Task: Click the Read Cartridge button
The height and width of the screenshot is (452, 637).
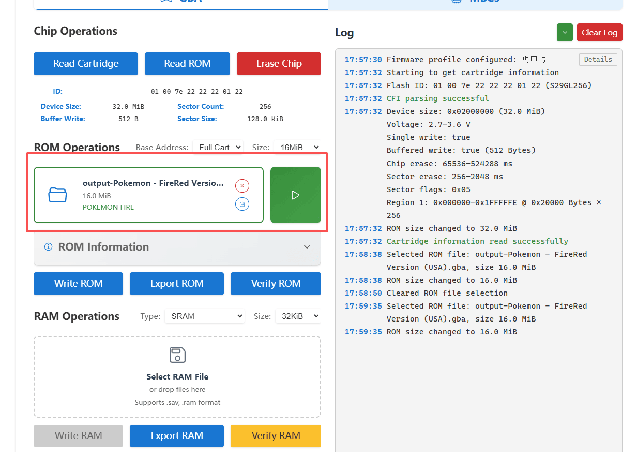Action: pos(86,64)
